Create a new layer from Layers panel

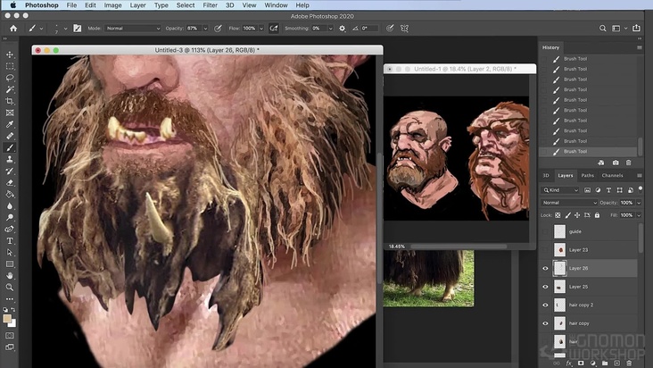[x=616, y=364]
